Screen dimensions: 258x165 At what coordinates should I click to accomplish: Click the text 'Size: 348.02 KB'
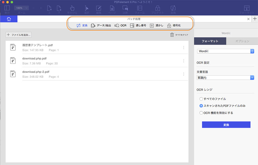33,77
